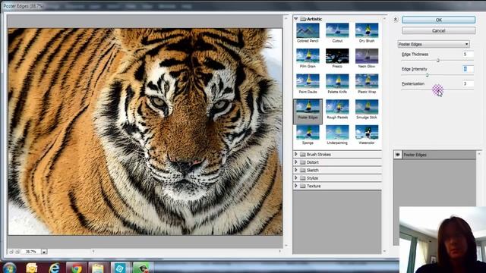Collapse the Artistic filter folder

(x=296, y=19)
